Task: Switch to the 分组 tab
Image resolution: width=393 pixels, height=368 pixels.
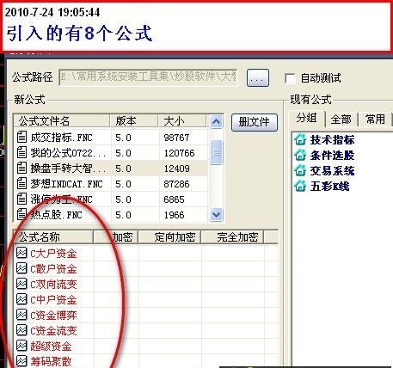Action: [x=307, y=118]
